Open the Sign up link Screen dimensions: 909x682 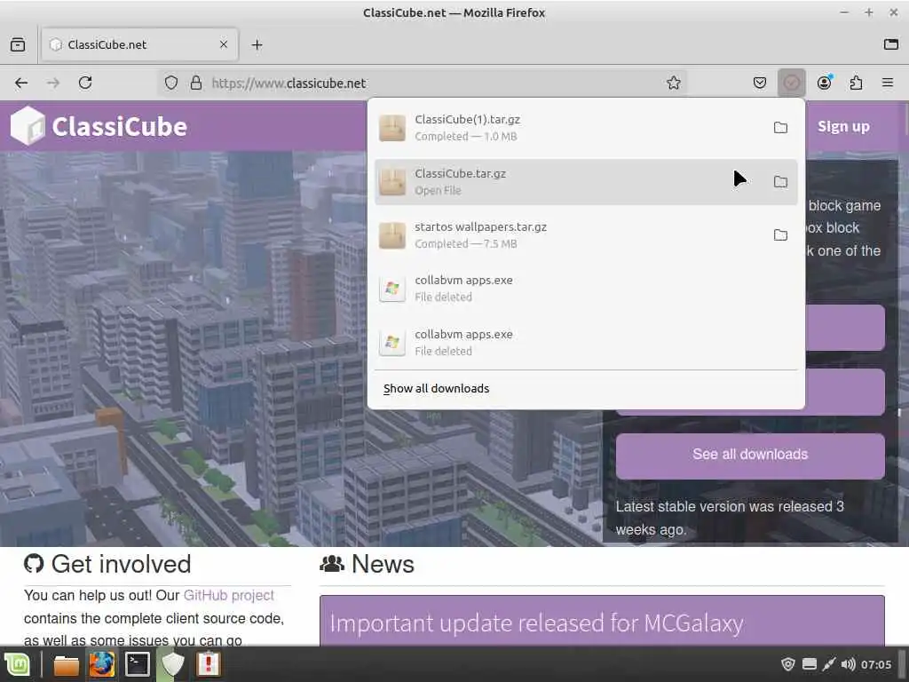(843, 126)
